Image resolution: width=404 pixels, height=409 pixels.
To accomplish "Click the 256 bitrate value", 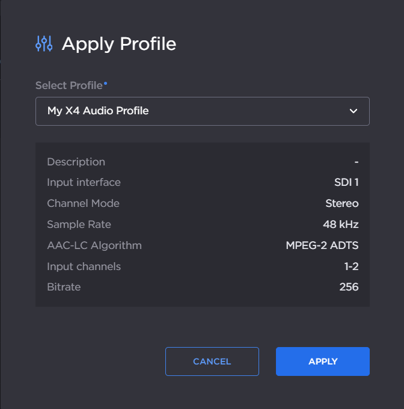I will coord(349,287).
